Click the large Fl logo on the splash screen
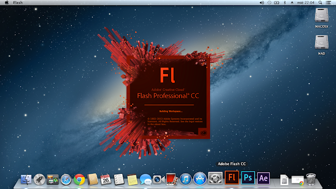 (168, 75)
